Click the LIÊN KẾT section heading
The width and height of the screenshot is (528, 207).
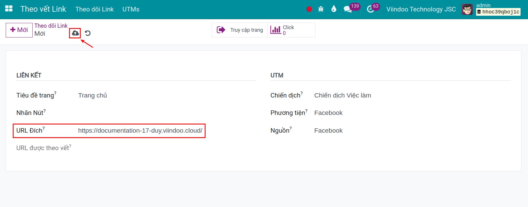[x=29, y=75]
